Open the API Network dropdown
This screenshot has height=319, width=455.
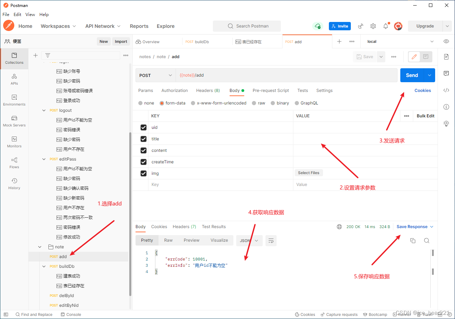(x=103, y=26)
